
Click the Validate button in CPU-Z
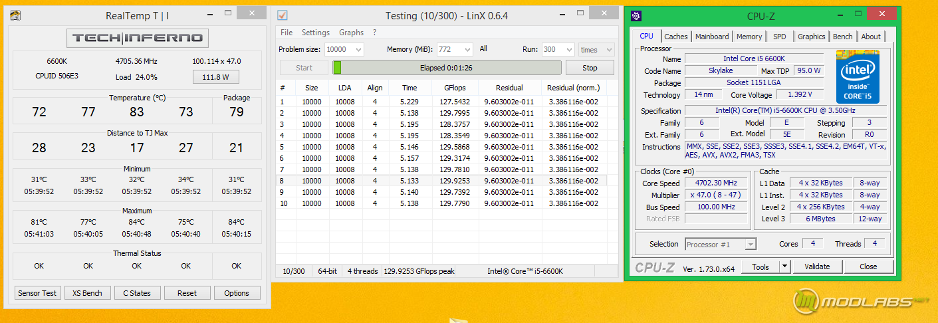pyautogui.click(x=817, y=267)
